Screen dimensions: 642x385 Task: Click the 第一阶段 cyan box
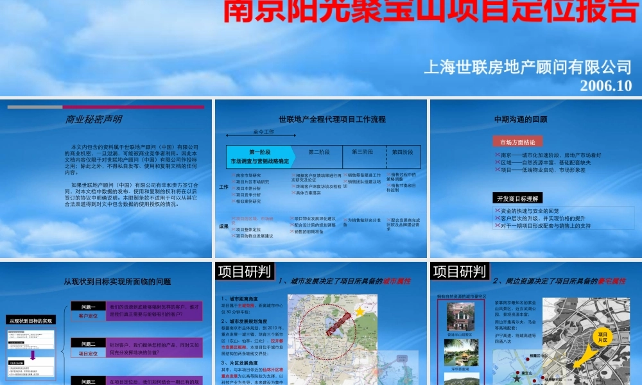pyautogui.click(x=260, y=157)
